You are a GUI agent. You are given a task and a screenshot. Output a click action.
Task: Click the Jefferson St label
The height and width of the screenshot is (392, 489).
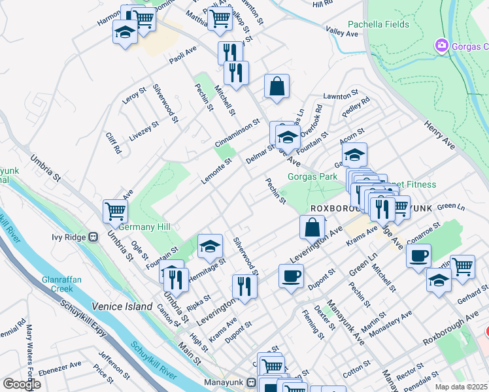pos(114,365)
